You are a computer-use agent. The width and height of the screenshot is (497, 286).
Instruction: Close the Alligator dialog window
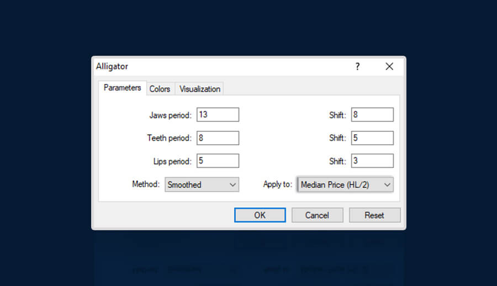coord(389,66)
